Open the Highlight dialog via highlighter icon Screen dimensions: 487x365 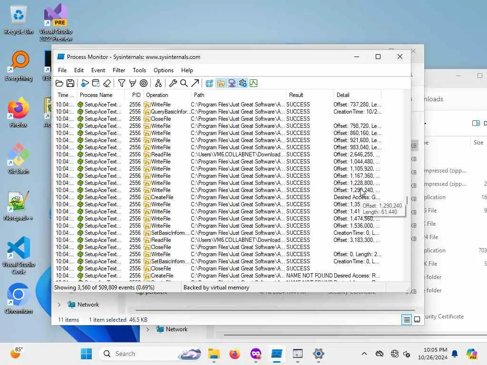(133, 83)
